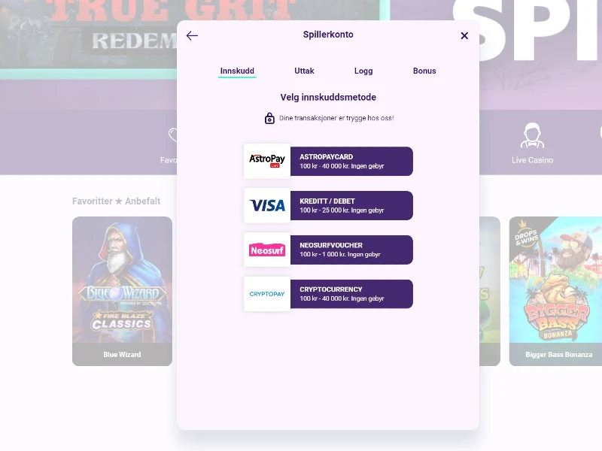Open the Logg tab

click(x=363, y=71)
